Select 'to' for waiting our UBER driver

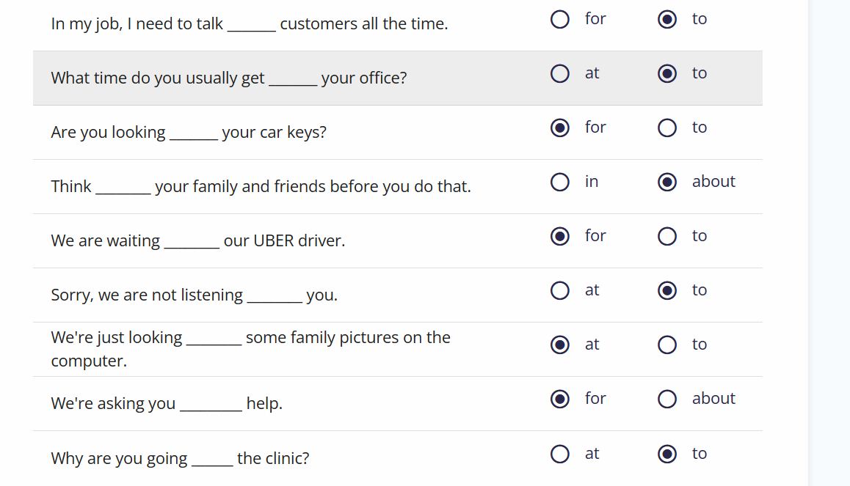[667, 237]
